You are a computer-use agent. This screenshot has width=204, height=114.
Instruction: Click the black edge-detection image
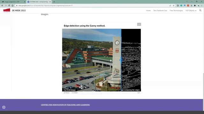pos(131,60)
